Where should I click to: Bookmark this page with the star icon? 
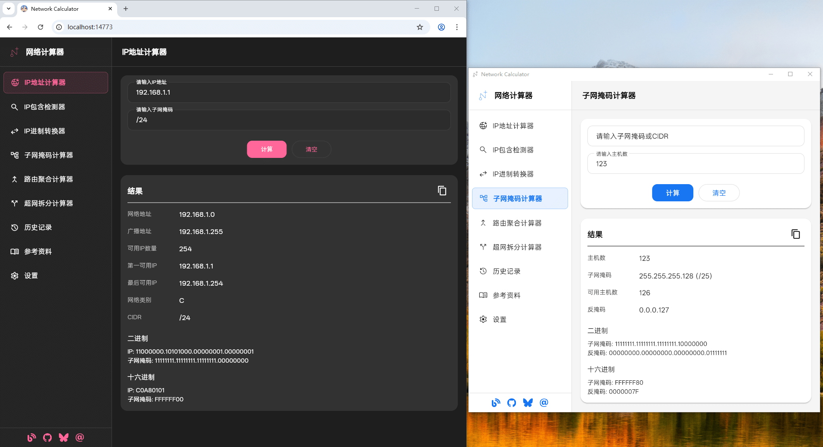(x=420, y=27)
